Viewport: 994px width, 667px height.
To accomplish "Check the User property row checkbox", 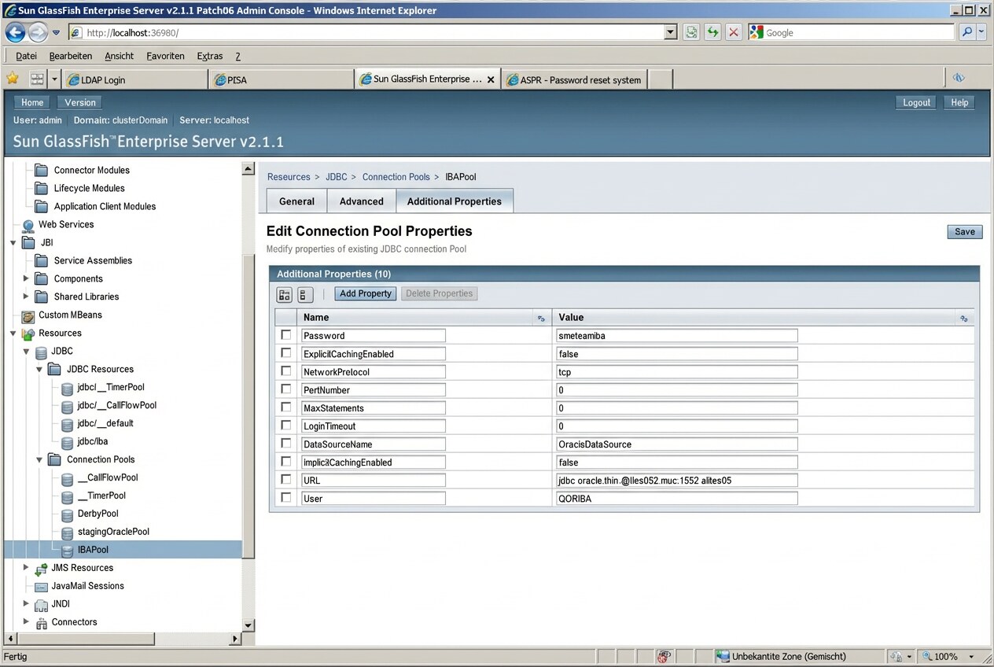I will tap(286, 498).
